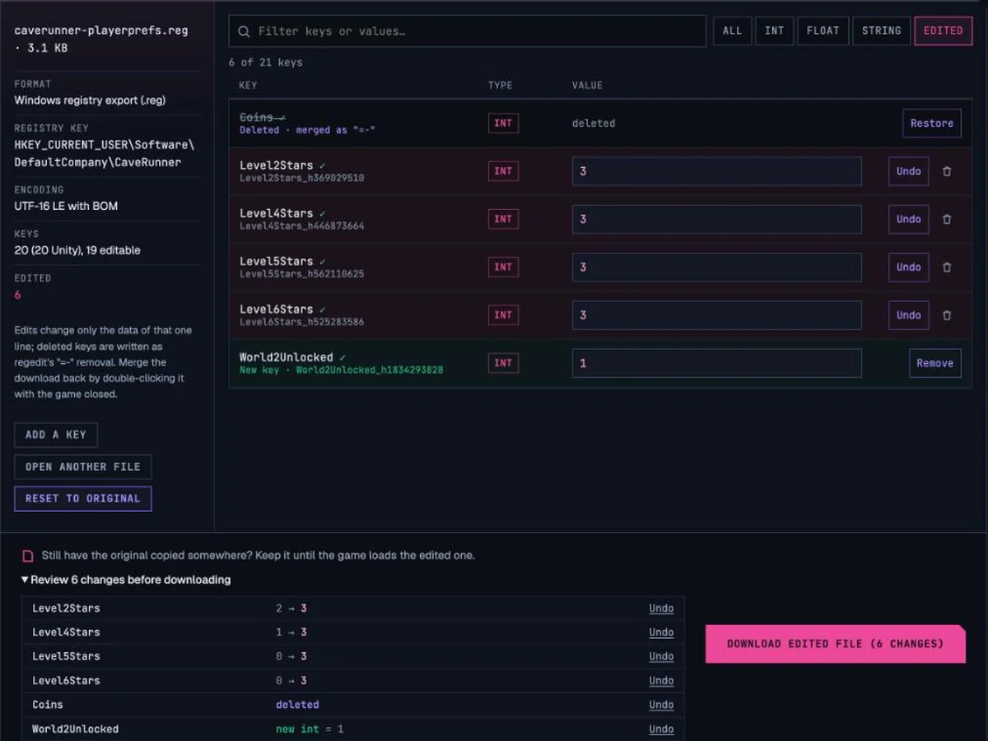Remove the new World2Unlocked key
The width and height of the screenshot is (988, 741).
934,363
